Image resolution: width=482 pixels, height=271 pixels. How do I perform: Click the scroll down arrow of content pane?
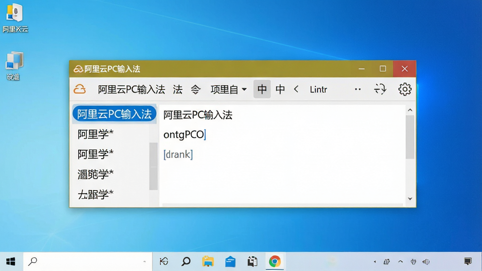pyautogui.click(x=410, y=199)
